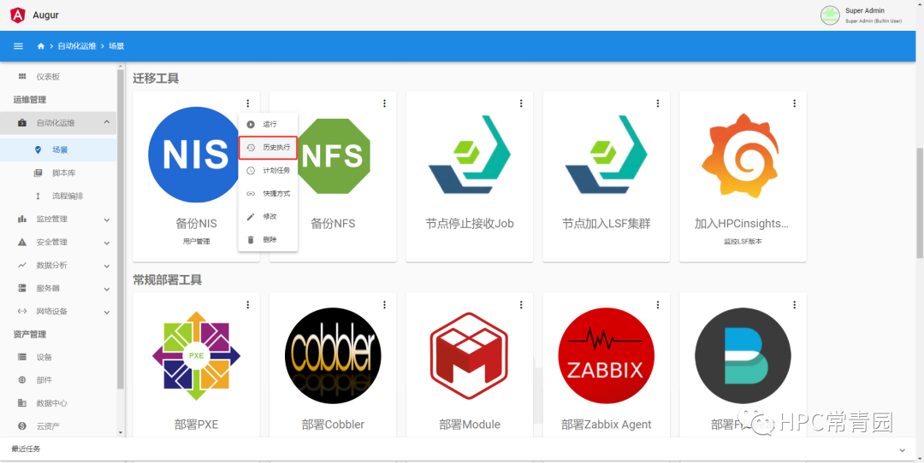
Task: Open the 流程编排 sidebar item
Action: (59, 196)
